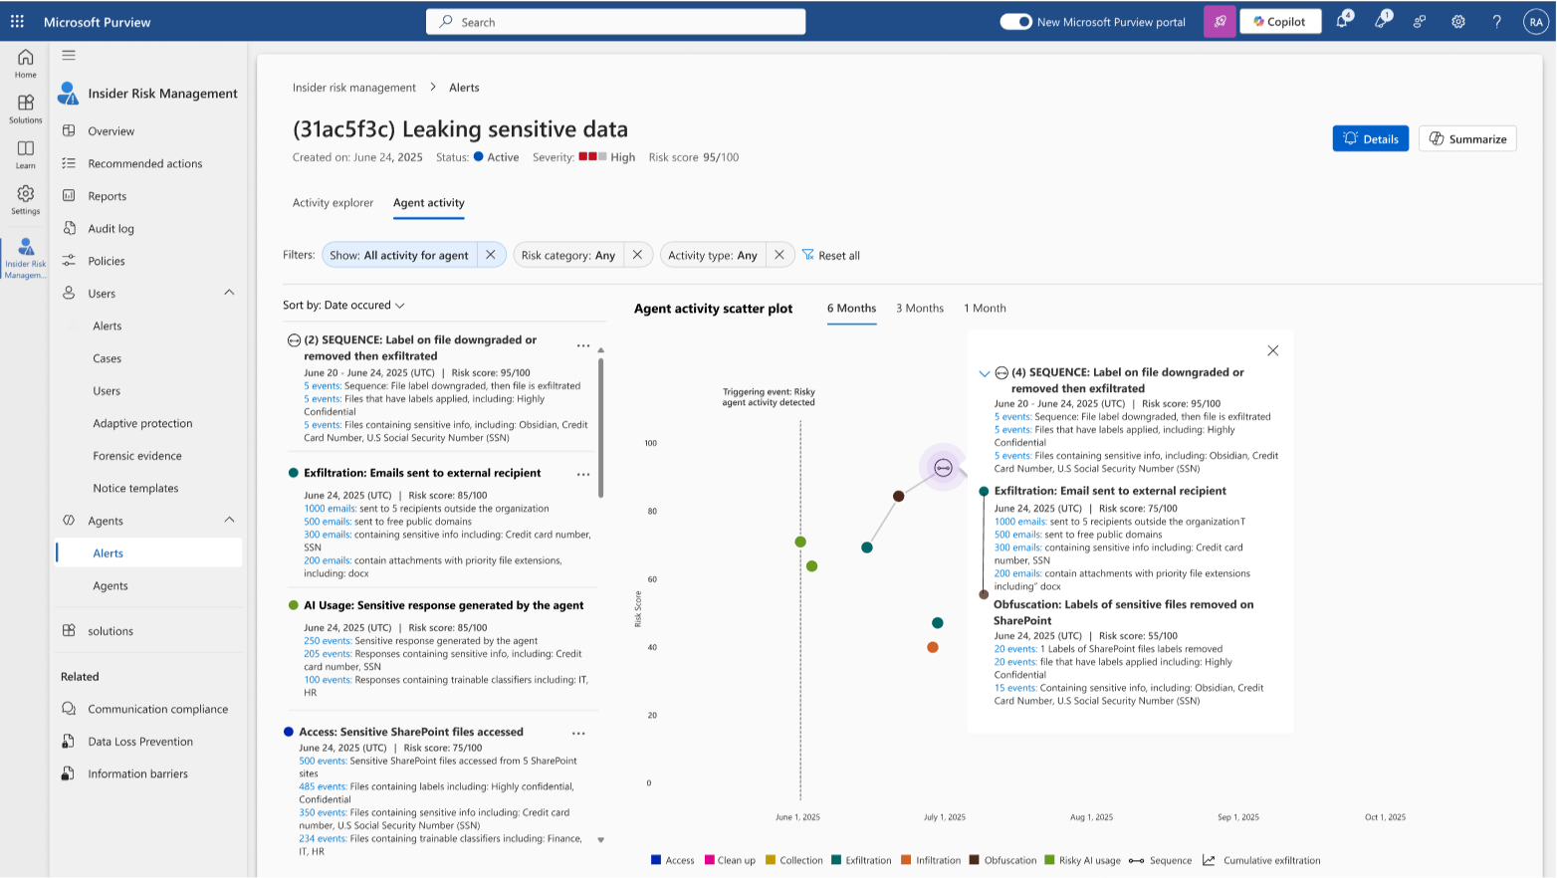1557x878 pixels.
Task: Select the 6 Months range tab
Action: click(x=851, y=309)
